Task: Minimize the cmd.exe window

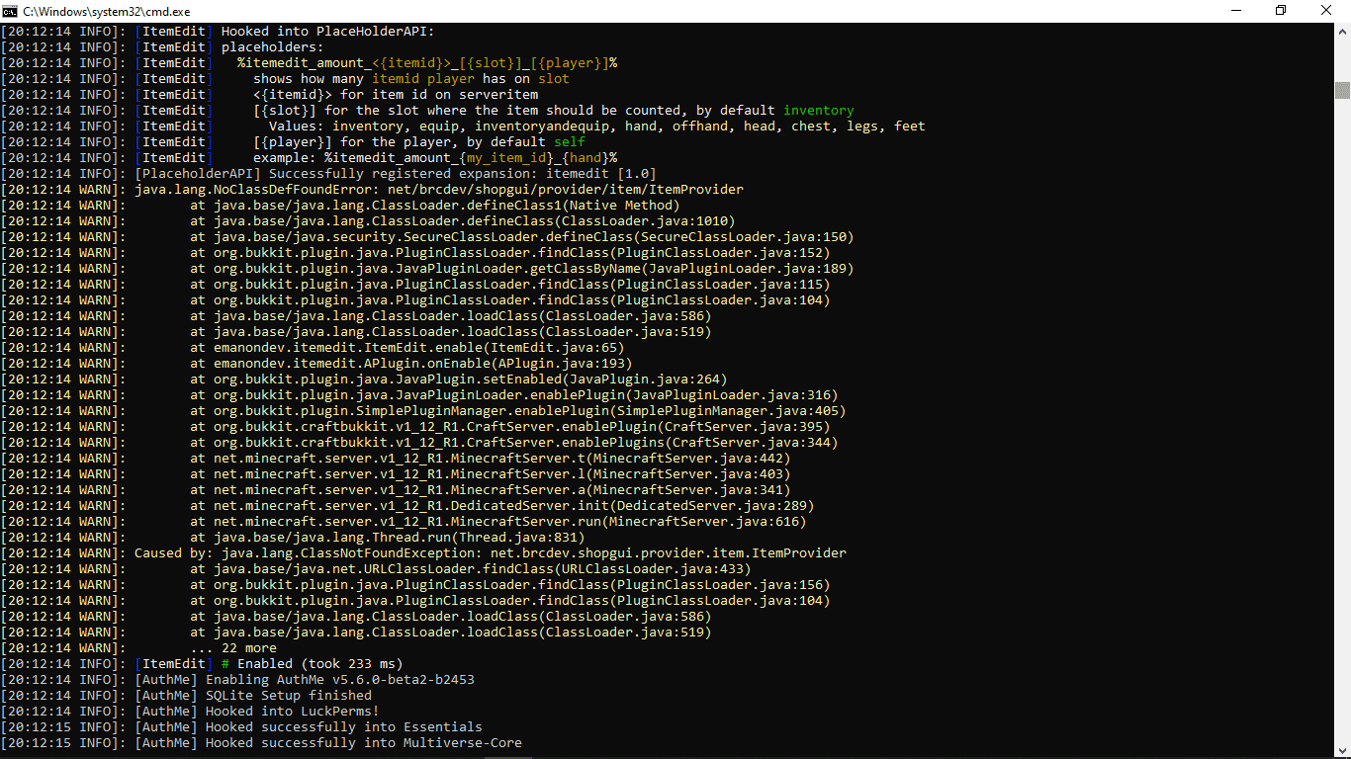Action: (x=1235, y=11)
